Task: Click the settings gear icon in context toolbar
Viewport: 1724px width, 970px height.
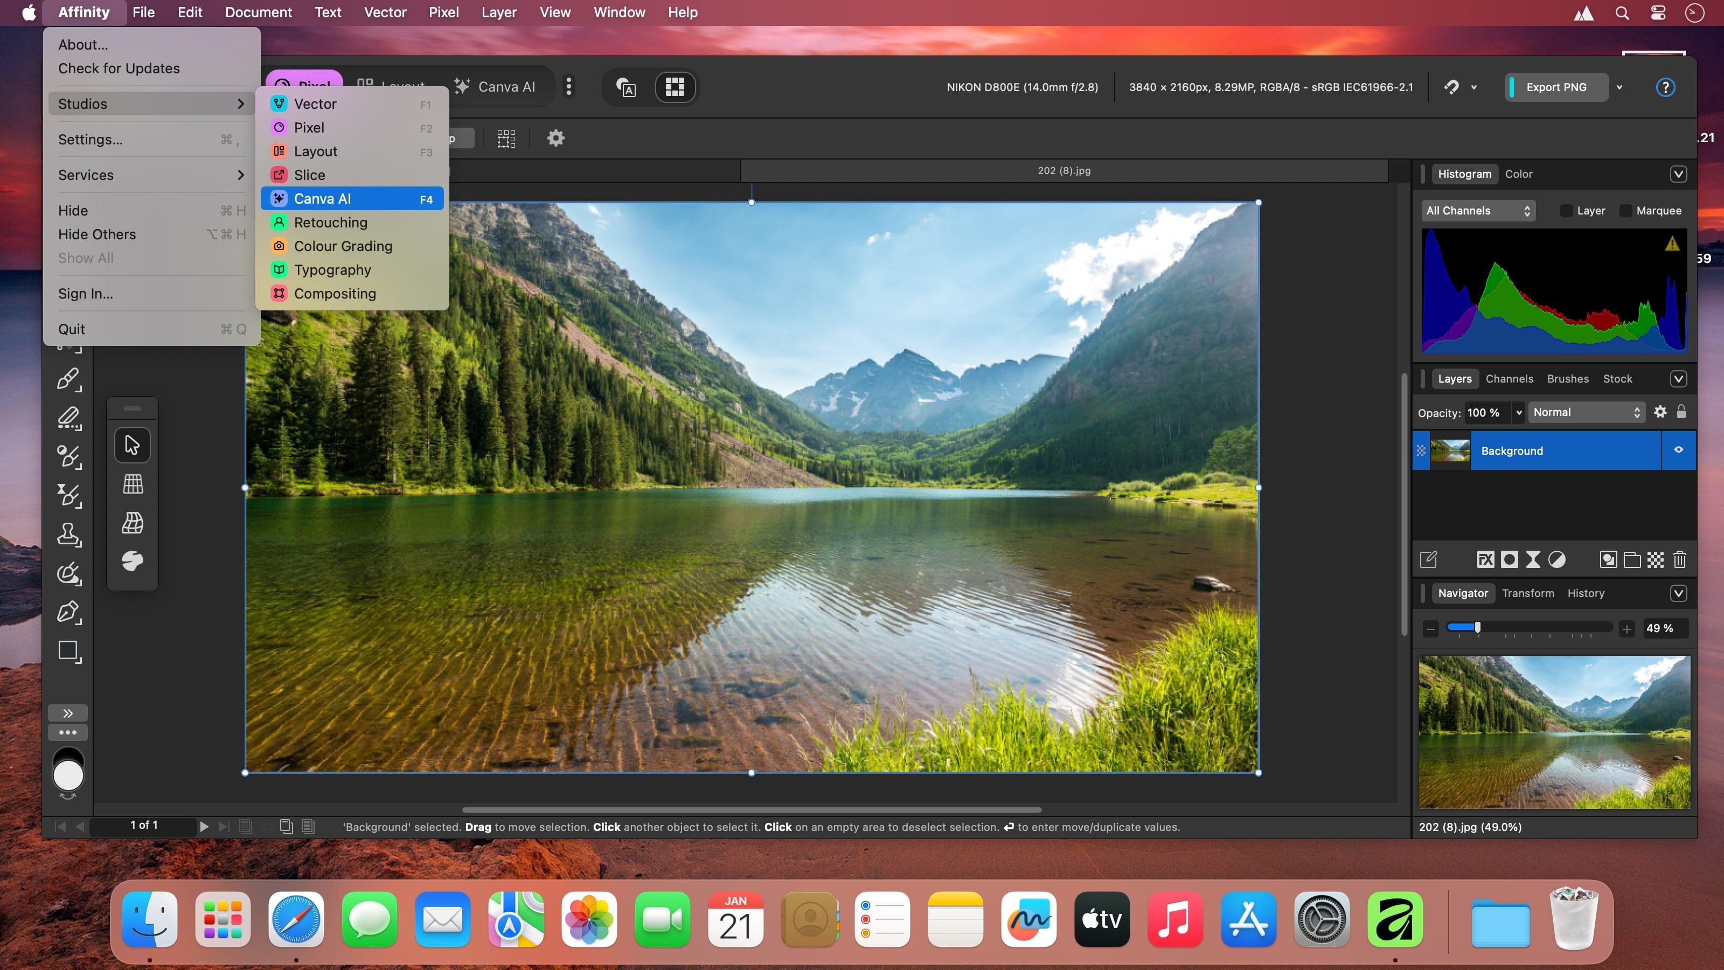Action: tap(555, 138)
